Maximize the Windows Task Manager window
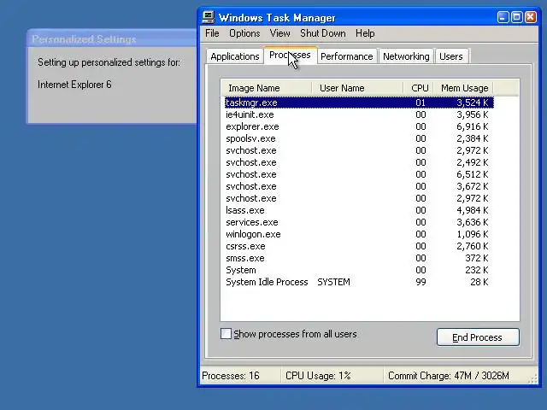The width and height of the screenshot is (547, 410). (x=516, y=17)
